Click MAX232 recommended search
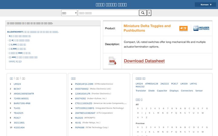 click(140, 87)
